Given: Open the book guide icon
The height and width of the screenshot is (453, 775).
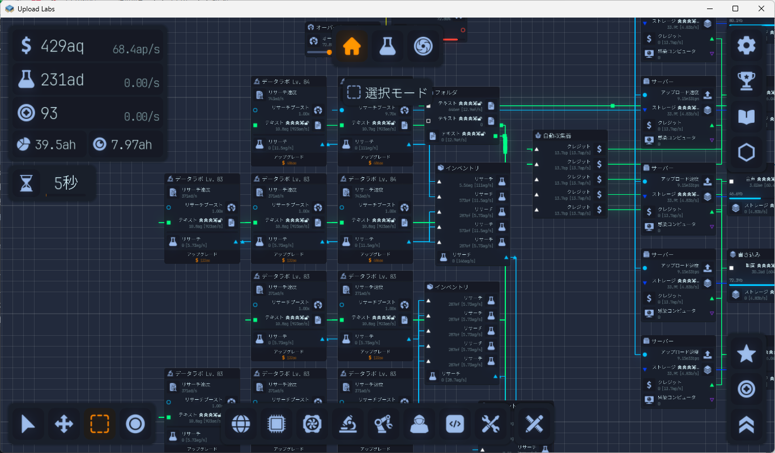Looking at the screenshot, I should tap(746, 117).
